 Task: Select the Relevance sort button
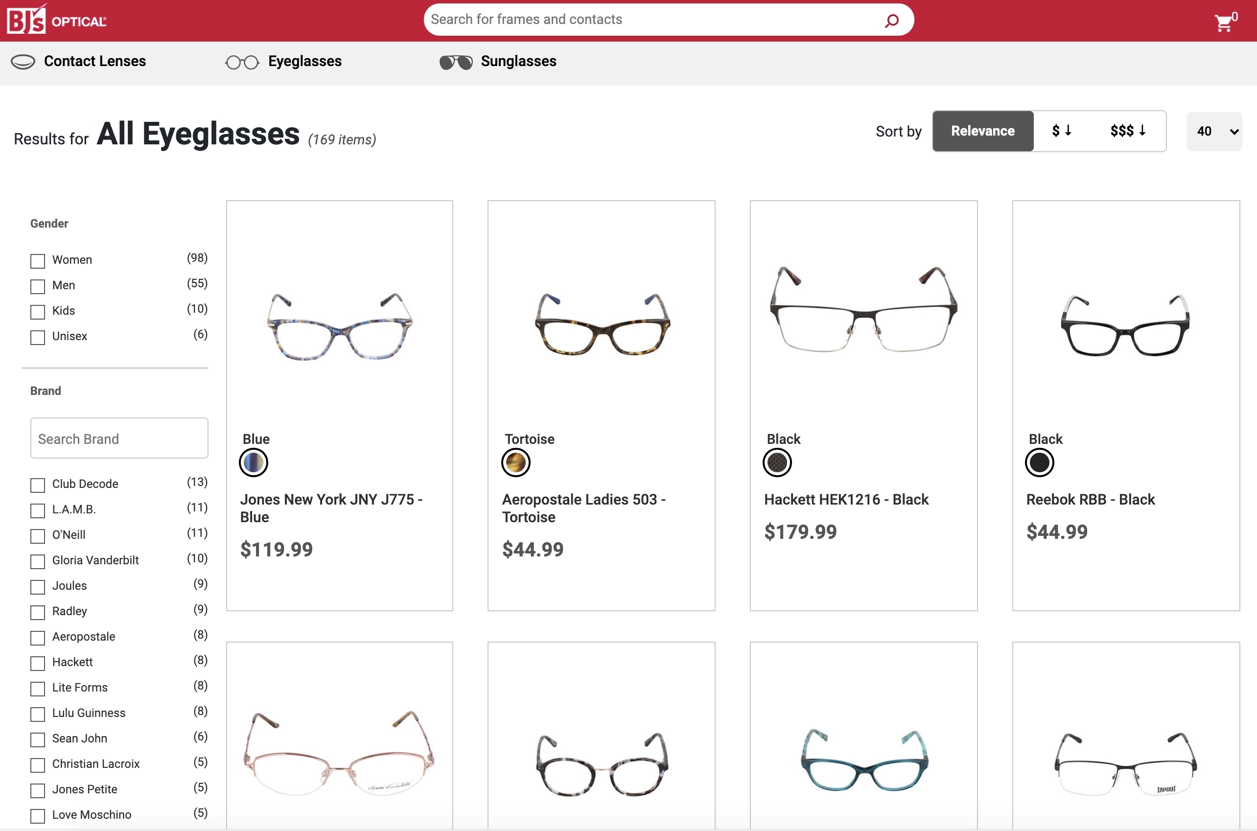coord(982,131)
